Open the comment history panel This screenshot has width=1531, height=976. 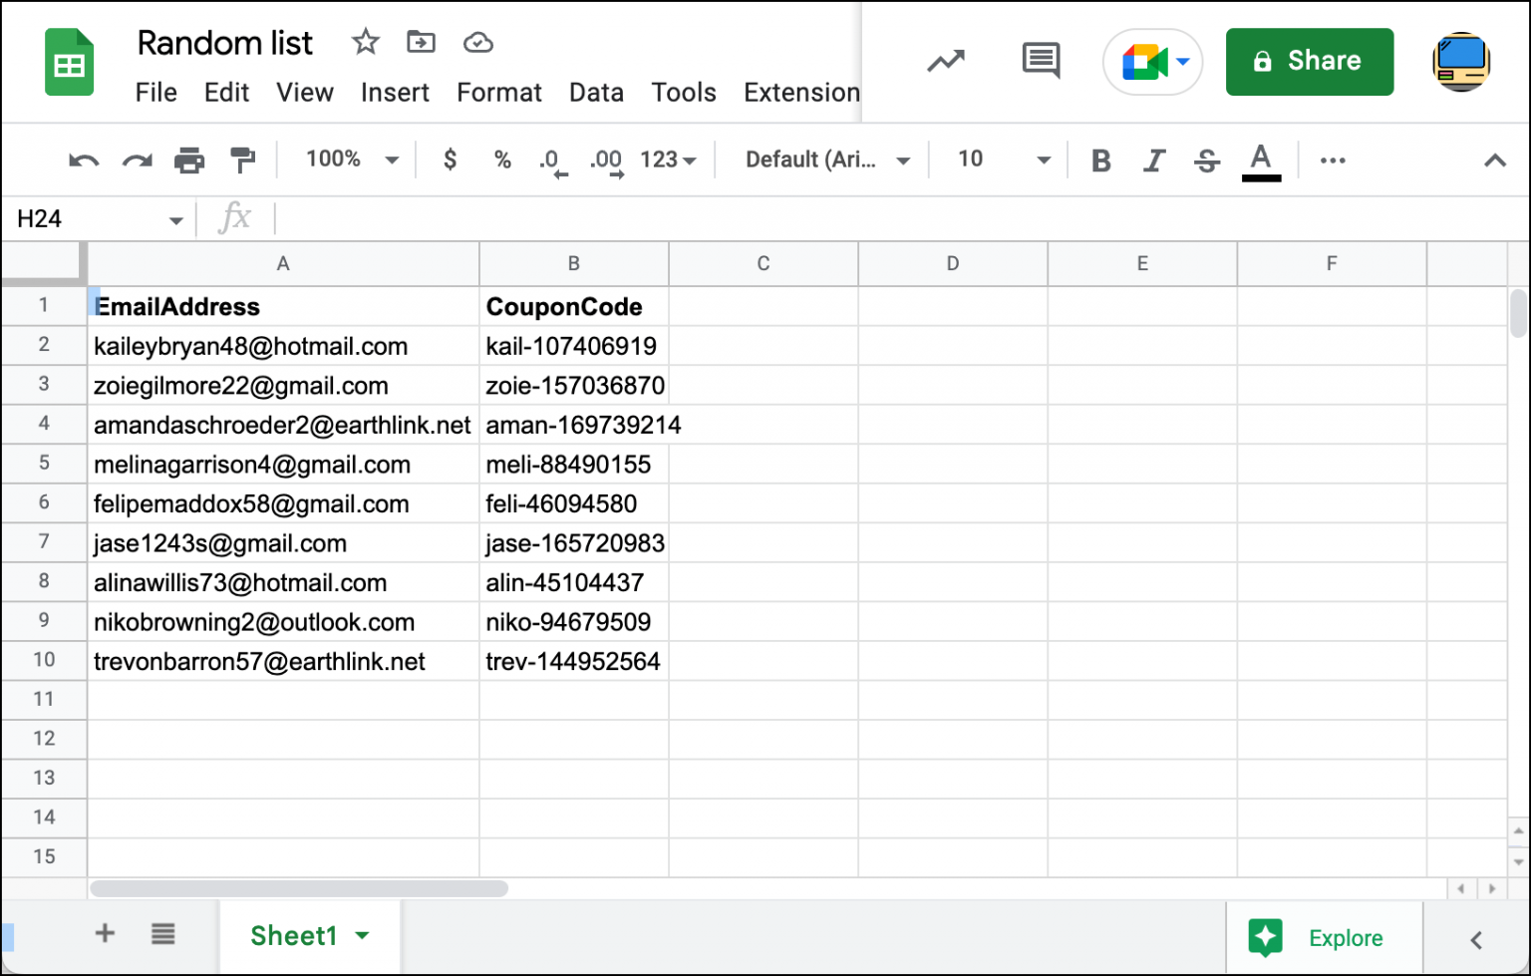click(x=1040, y=61)
